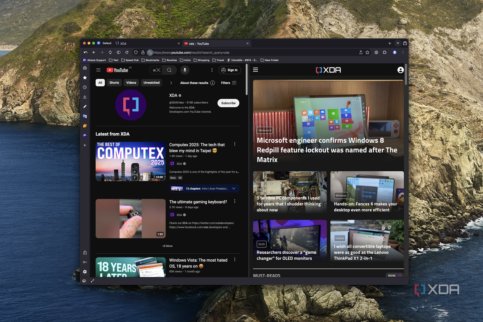Select the All filter chip
This screenshot has height=322, width=483.
coord(100,83)
